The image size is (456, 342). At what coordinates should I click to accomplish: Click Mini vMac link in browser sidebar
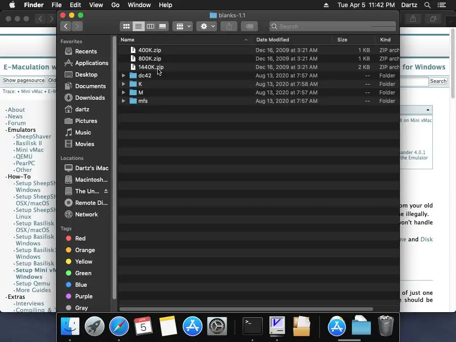click(x=30, y=150)
